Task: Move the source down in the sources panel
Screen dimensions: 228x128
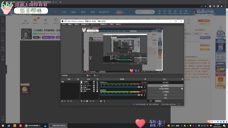Action: 93,101
